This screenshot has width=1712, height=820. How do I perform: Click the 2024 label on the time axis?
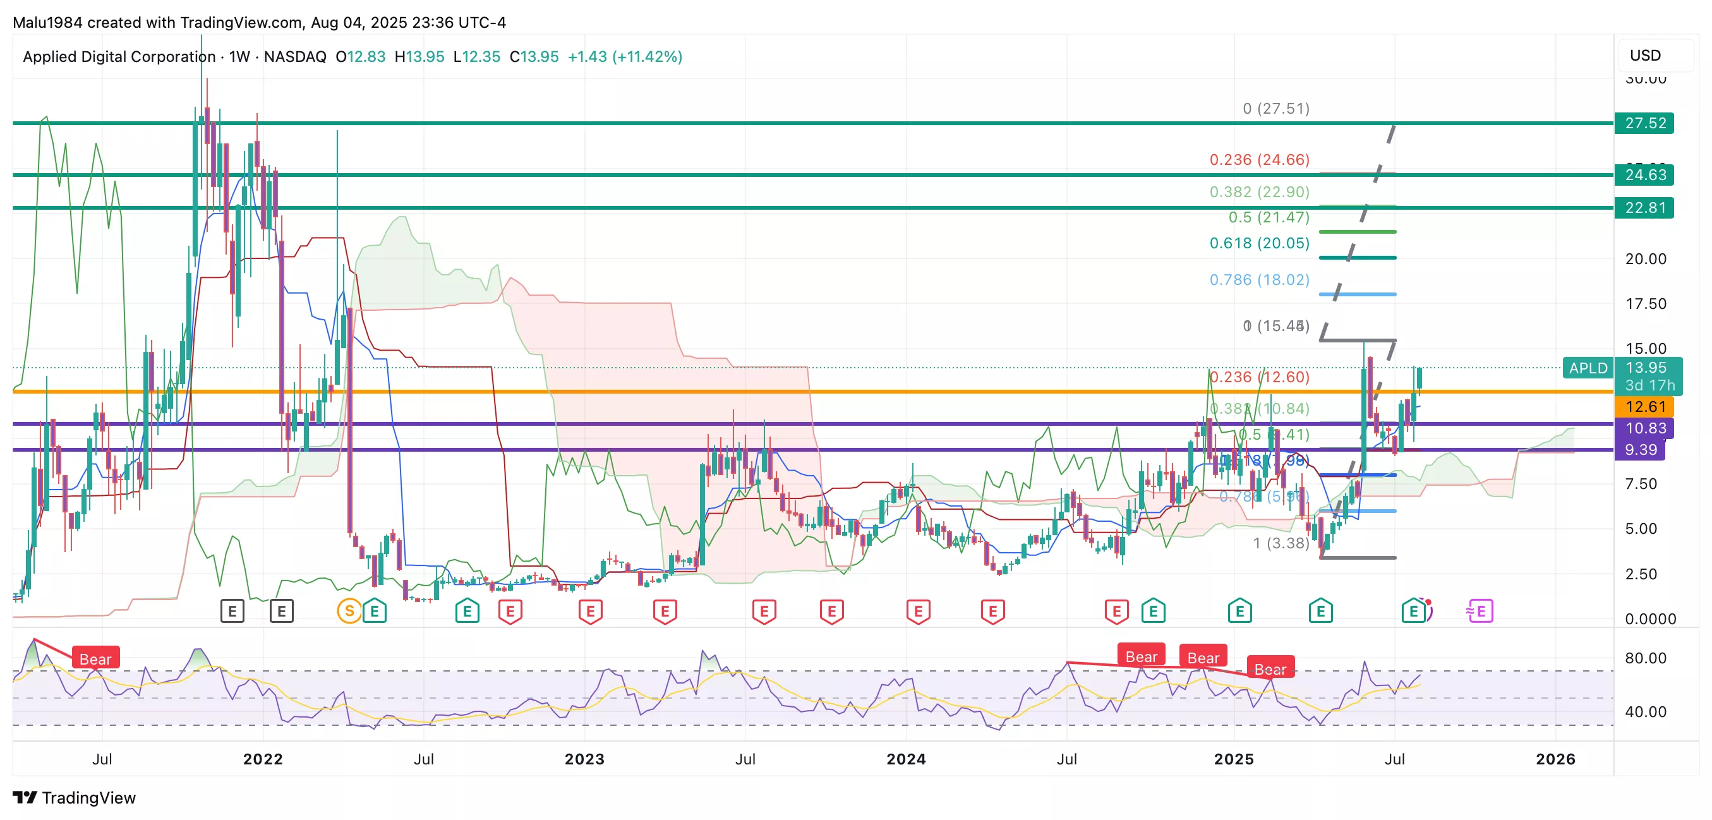906,759
